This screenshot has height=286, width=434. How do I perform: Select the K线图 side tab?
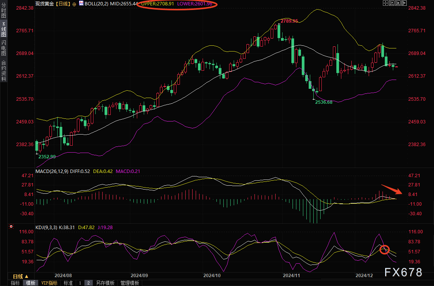(x=3, y=29)
